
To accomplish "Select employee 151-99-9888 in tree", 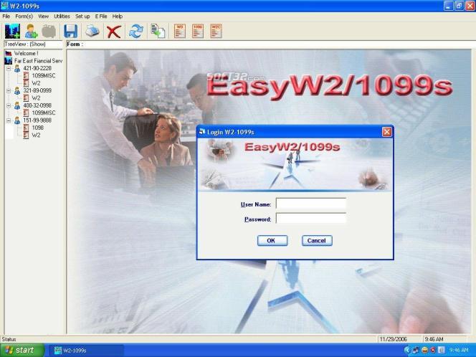I will [37, 120].
